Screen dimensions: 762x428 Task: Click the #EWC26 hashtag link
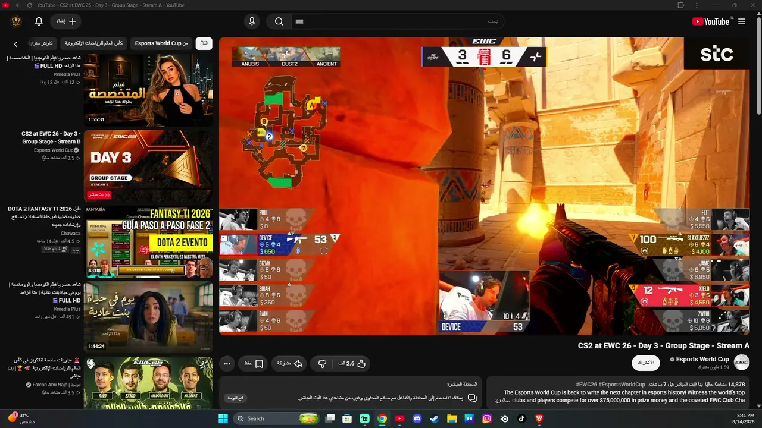586,385
